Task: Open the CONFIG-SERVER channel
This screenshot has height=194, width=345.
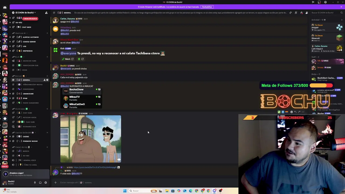Action: [30, 42]
